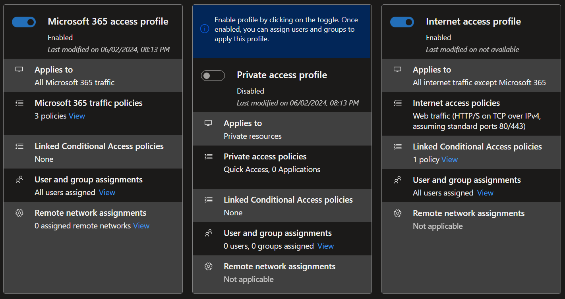
Task: Click gear icon for Microsoft 365 remote network assignments
Action: coord(19,213)
